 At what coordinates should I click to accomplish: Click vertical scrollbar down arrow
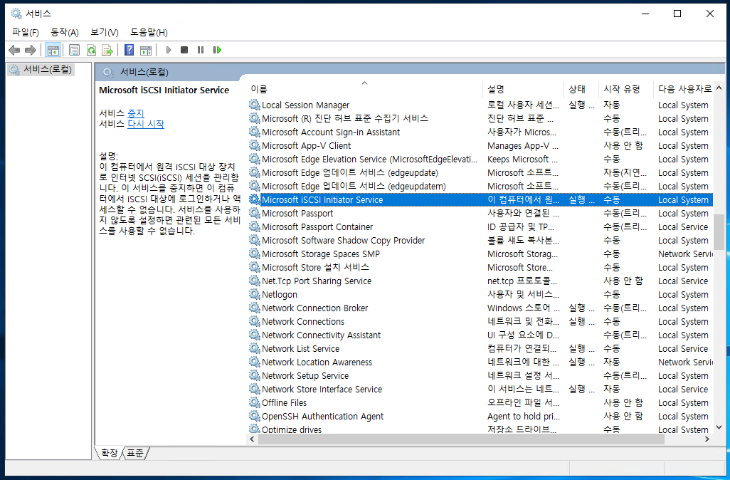pos(719,427)
